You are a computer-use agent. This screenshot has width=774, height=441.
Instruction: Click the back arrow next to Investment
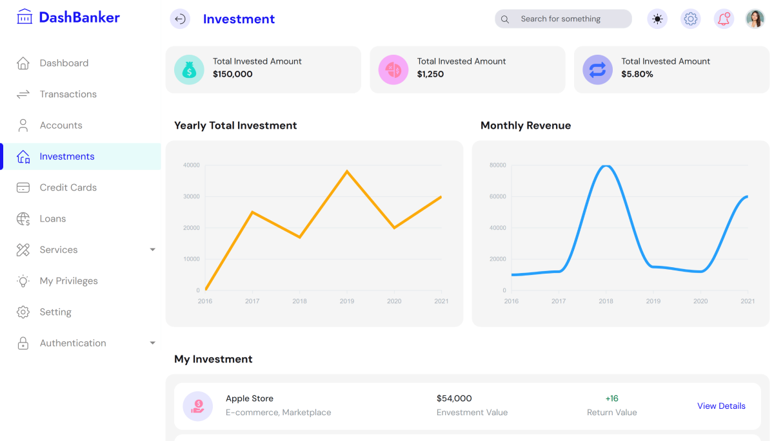pyautogui.click(x=180, y=19)
